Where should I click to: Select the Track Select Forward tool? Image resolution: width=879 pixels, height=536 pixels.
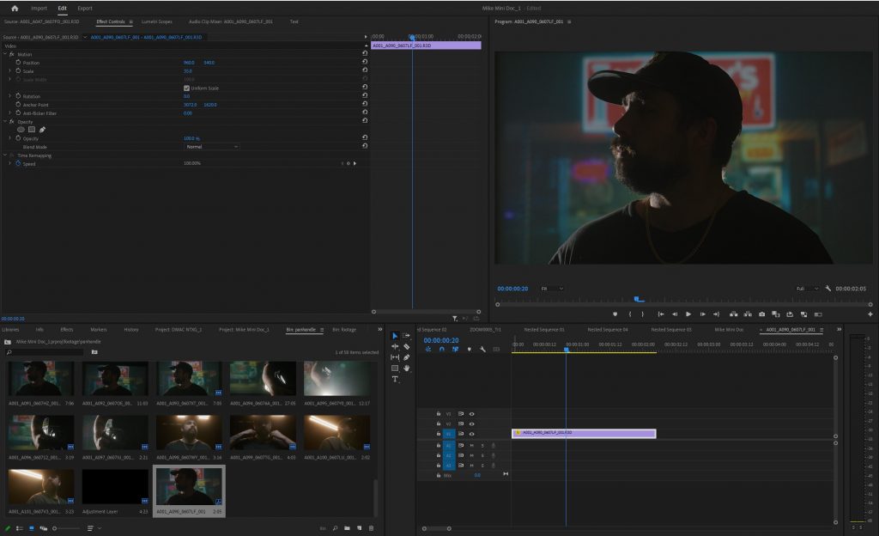coord(406,336)
